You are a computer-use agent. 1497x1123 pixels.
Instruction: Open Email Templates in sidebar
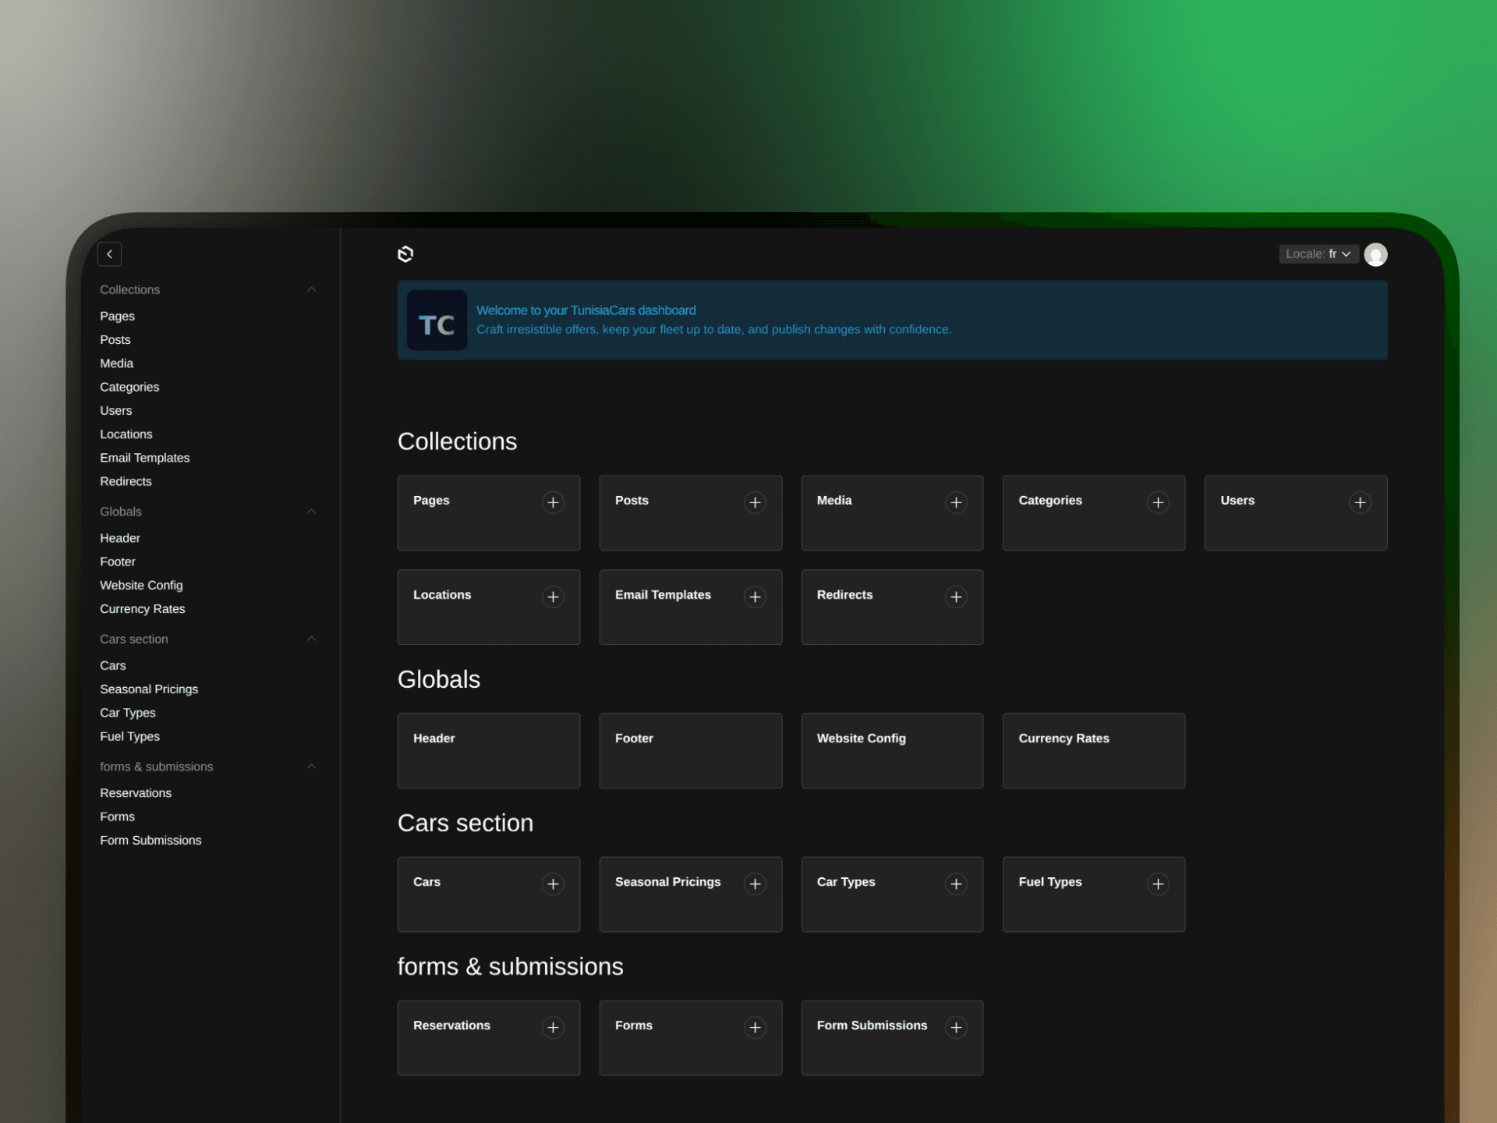145,458
